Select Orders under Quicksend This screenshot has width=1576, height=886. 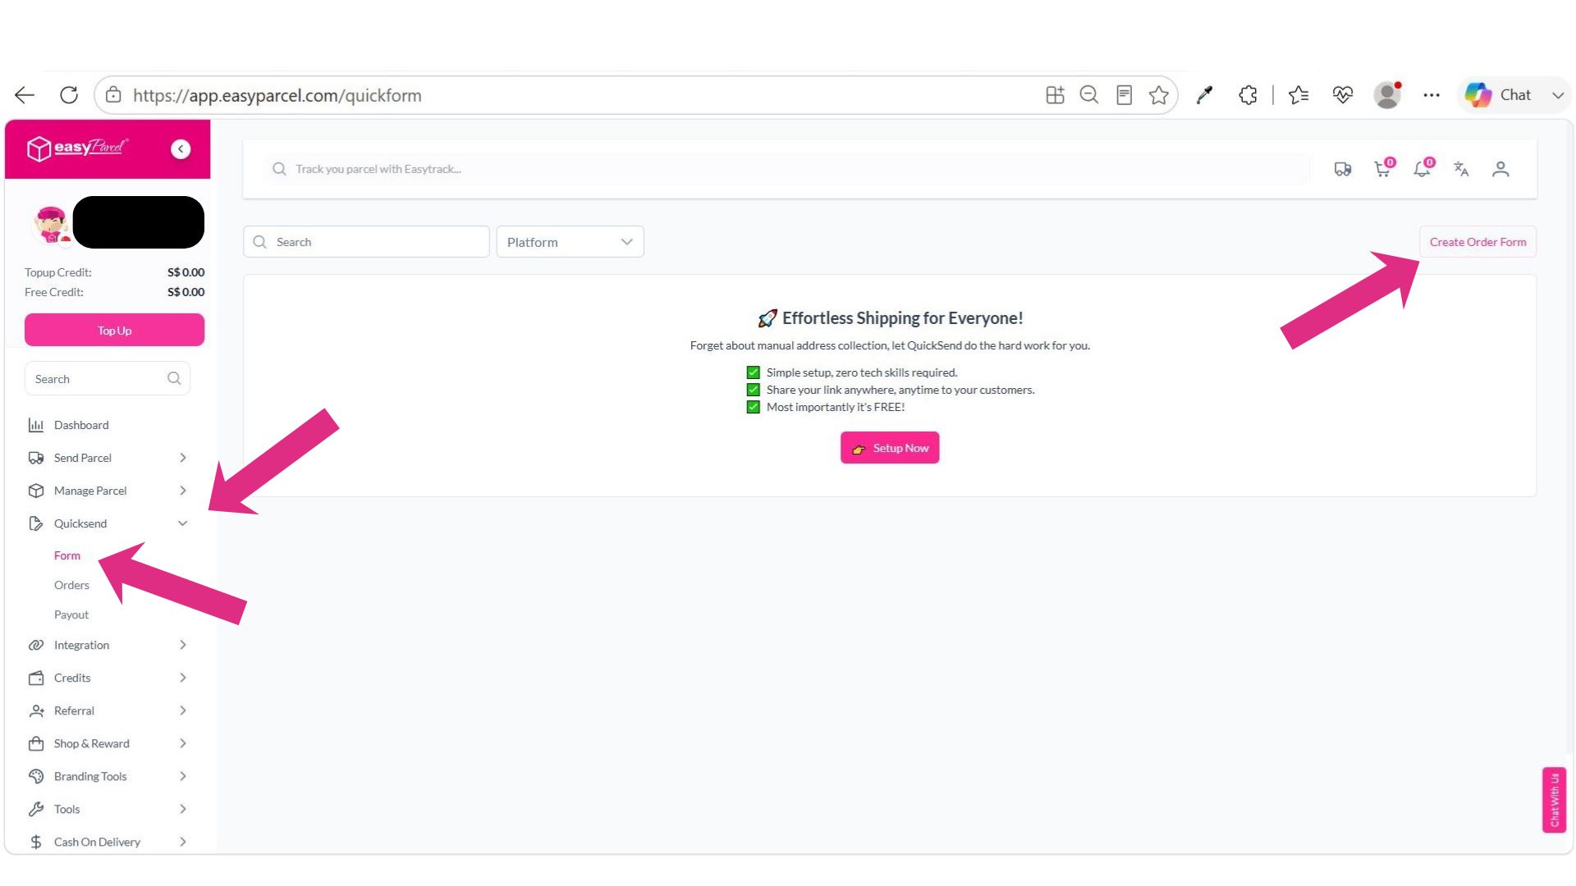pos(71,585)
